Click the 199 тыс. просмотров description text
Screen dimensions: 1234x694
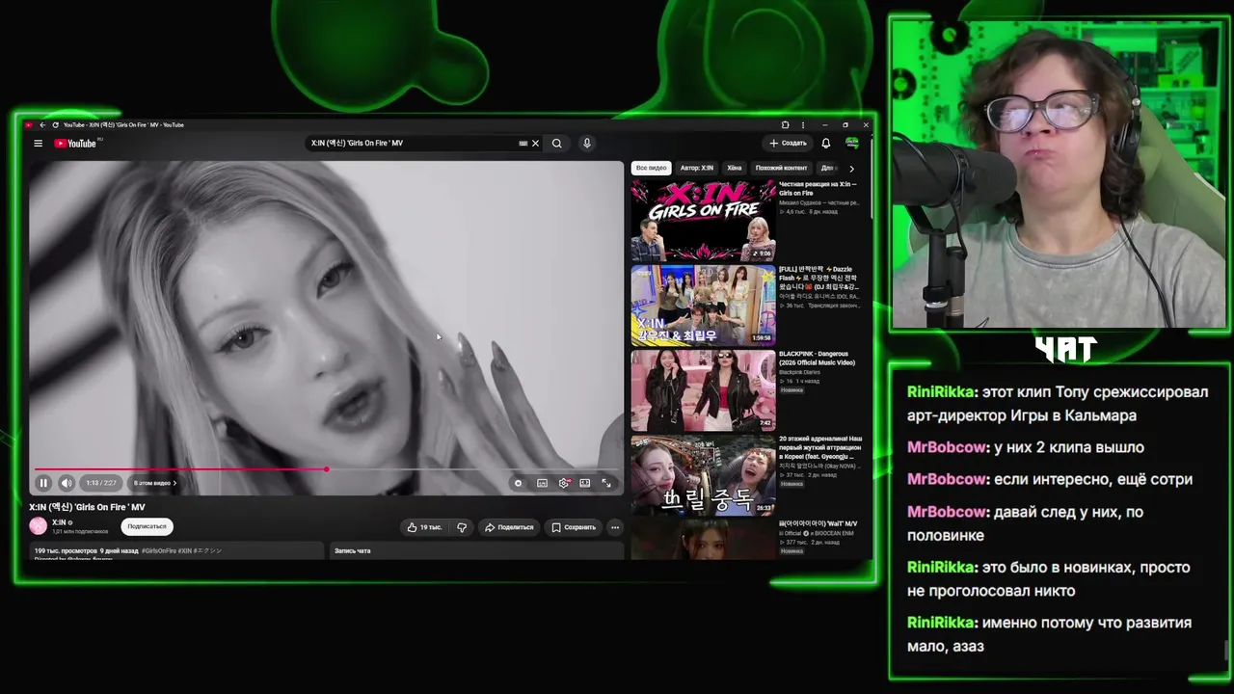pyautogui.click(x=66, y=550)
